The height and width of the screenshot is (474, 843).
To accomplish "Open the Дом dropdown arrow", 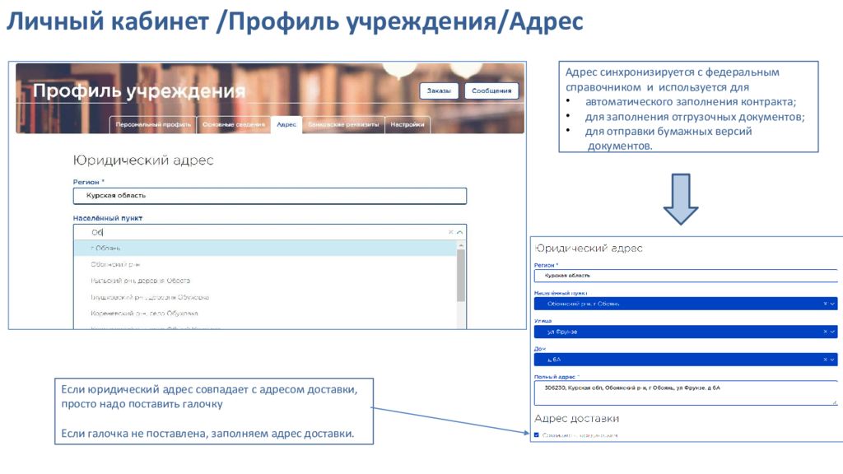I will 833,360.
